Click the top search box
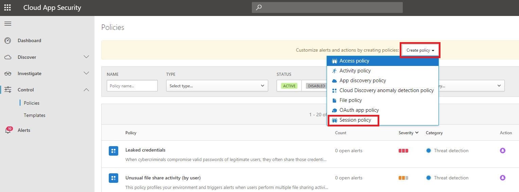Screen dimensions: 519x192 (x=327, y=7)
